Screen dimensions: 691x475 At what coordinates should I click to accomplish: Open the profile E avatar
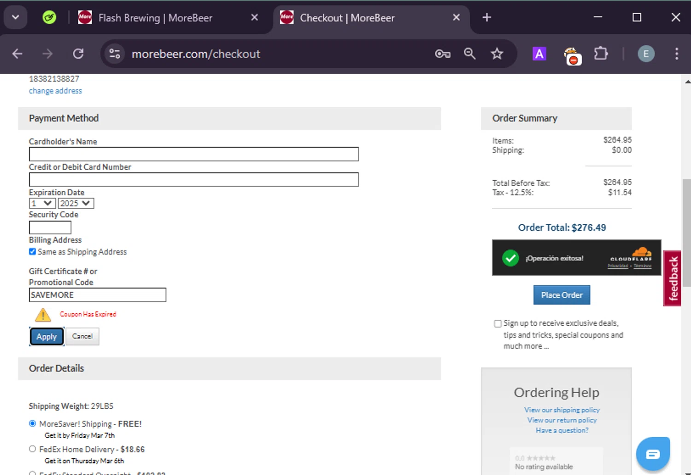[x=646, y=54]
